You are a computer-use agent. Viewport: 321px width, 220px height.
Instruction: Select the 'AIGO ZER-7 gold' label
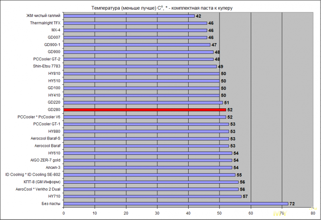(45, 160)
